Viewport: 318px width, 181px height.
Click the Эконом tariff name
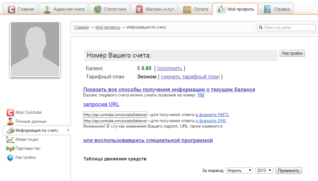click(x=147, y=77)
